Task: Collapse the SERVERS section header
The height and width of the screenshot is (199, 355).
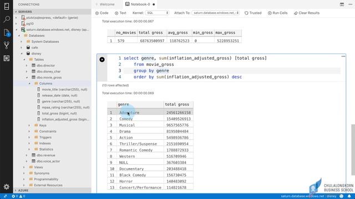Action: 52,12
